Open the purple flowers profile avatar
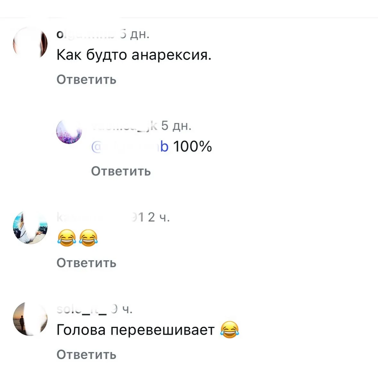This screenshot has width=378, height=378. [69, 131]
